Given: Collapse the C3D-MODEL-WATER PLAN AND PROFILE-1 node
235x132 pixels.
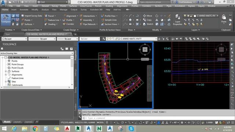Looking at the screenshot, I should click(x=3, y=58).
